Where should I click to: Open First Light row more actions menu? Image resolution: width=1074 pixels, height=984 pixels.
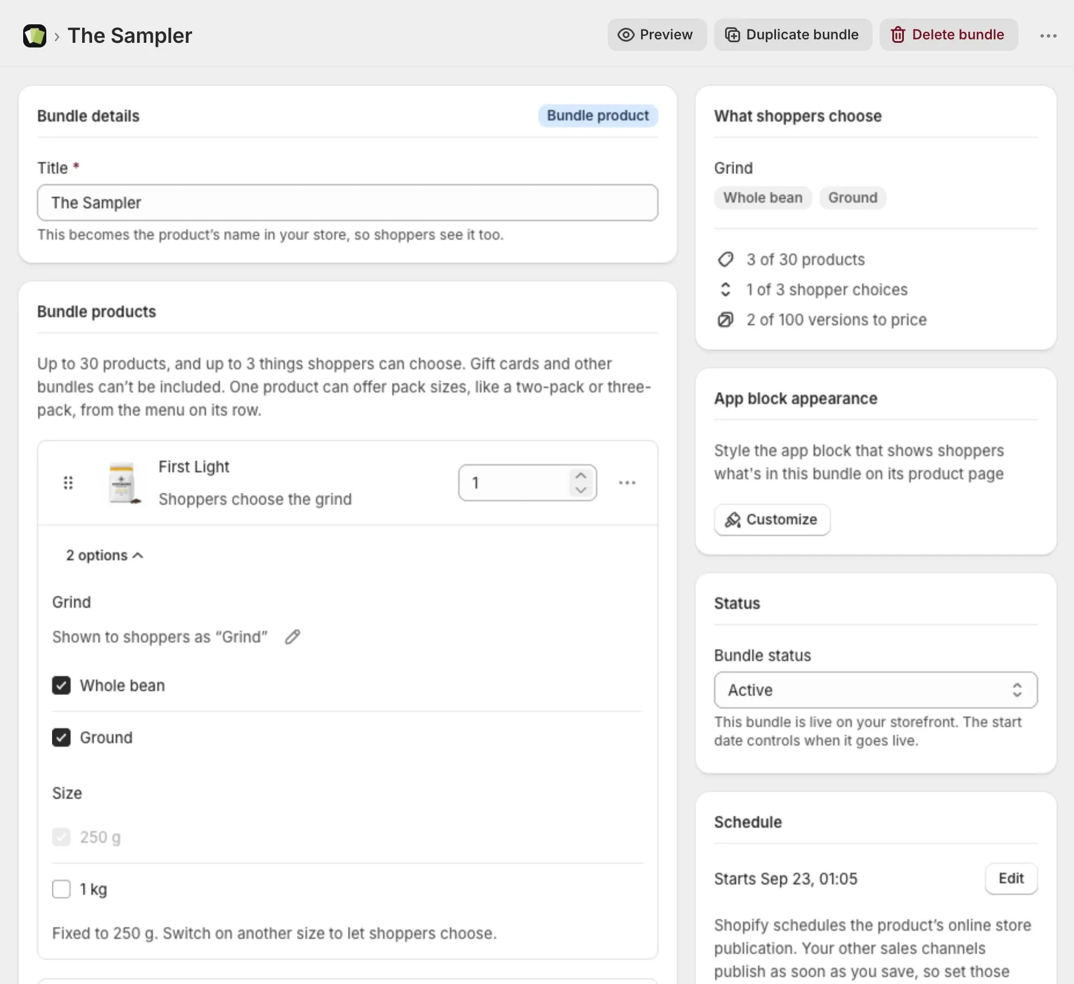pyautogui.click(x=627, y=483)
